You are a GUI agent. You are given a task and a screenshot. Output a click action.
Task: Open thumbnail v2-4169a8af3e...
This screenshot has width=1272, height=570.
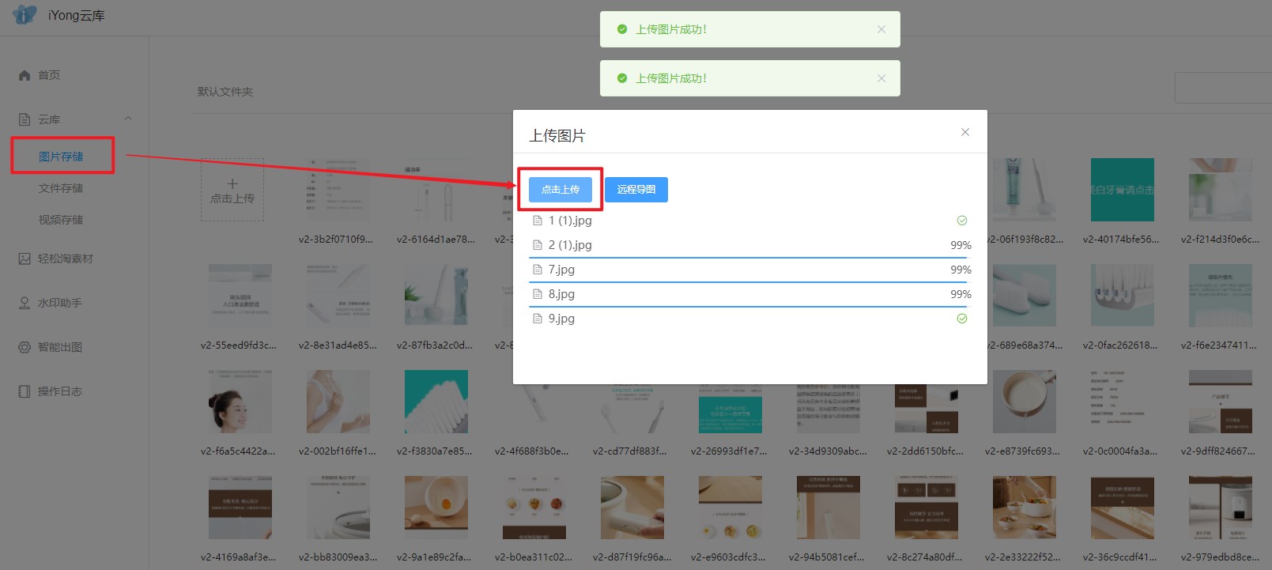click(x=240, y=508)
